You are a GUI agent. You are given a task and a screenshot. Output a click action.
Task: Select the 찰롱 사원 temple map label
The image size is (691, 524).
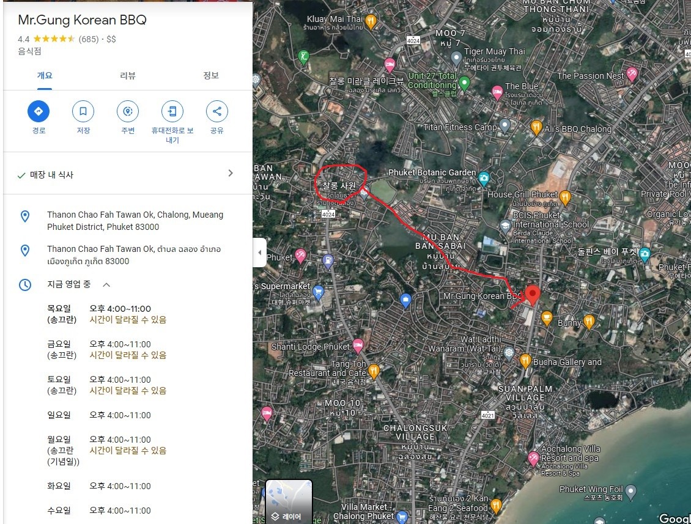(339, 186)
